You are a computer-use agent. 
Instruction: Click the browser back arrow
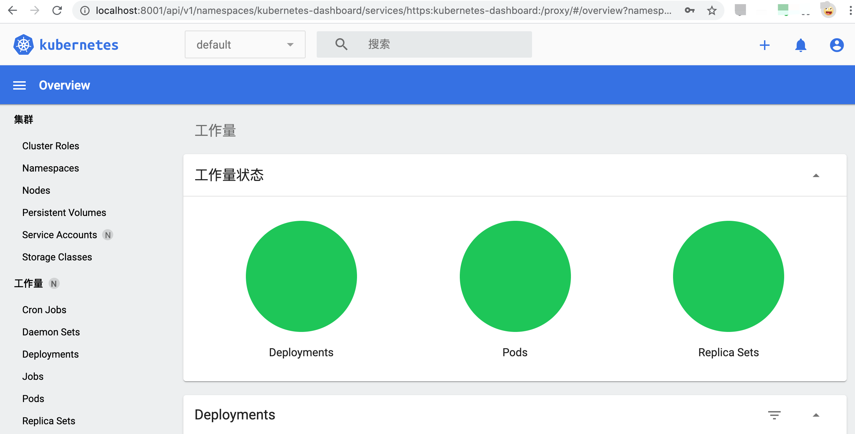13,11
